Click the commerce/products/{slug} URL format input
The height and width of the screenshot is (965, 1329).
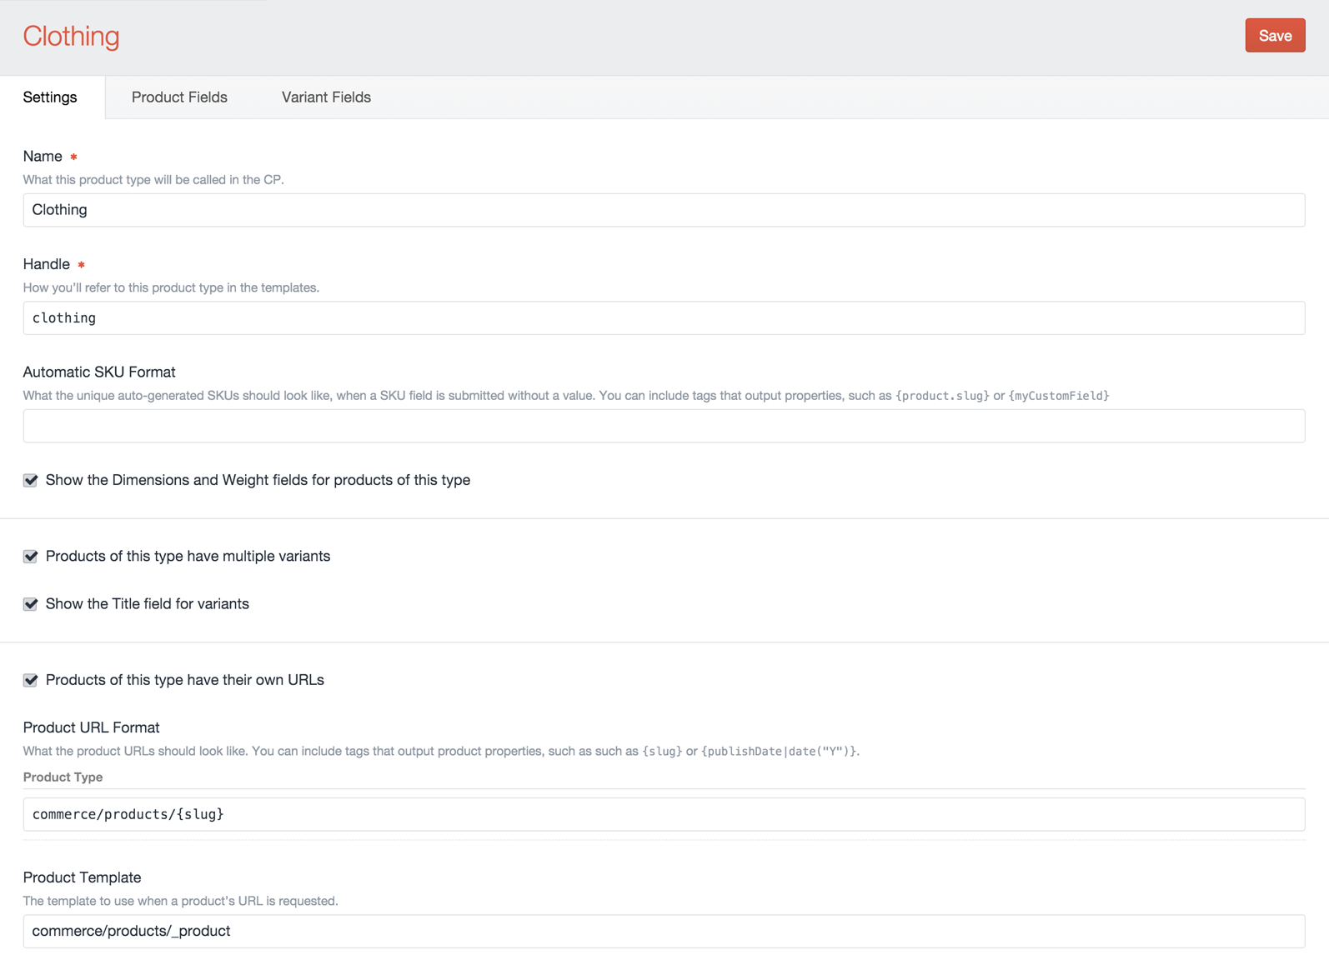[x=663, y=814]
